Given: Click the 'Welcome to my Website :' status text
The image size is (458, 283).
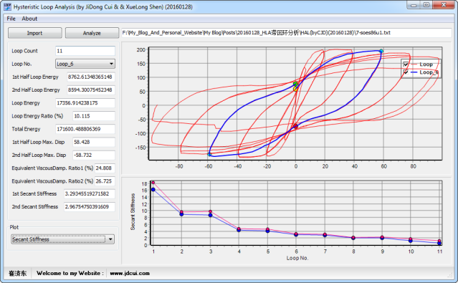Looking at the screenshot, I should pyautogui.click(x=70, y=274).
